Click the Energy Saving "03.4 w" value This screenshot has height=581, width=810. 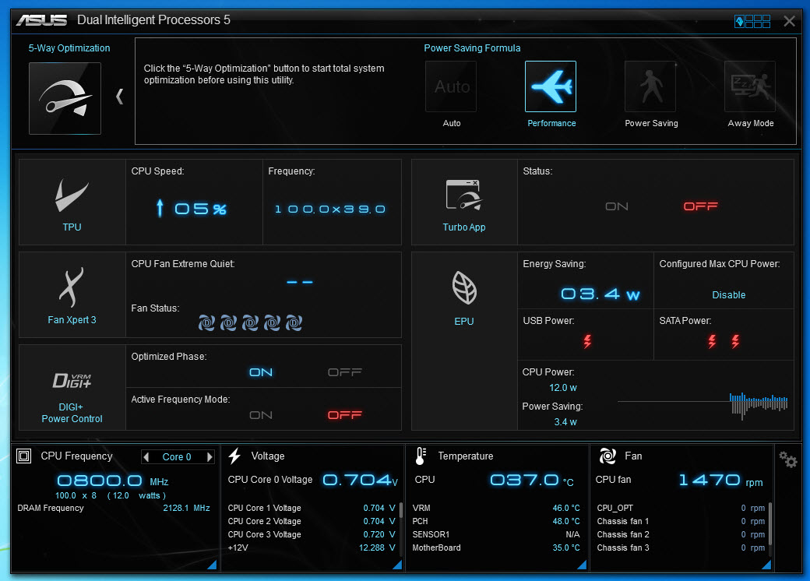pyautogui.click(x=600, y=294)
